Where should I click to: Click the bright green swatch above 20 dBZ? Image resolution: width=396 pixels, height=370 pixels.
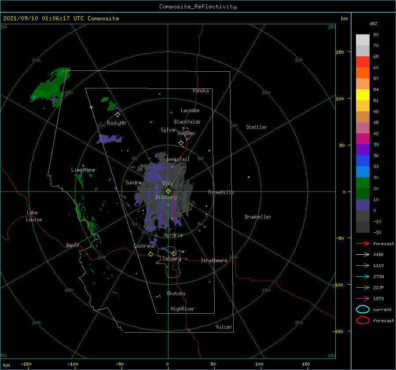(363, 183)
